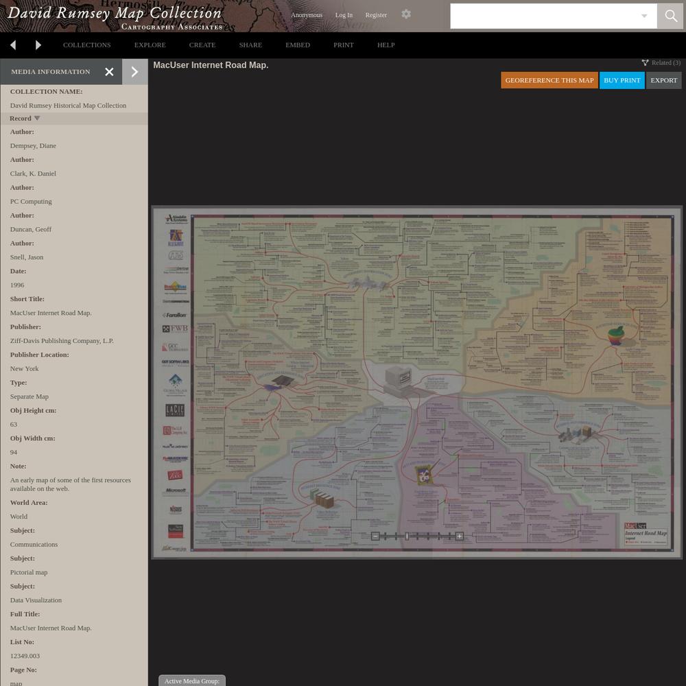Viewport: 686px width, 686px height.
Task: Open the Create menu
Action: click(202, 45)
